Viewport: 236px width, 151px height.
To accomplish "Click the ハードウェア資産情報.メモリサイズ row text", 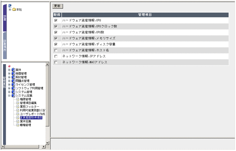I will click(89, 38).
